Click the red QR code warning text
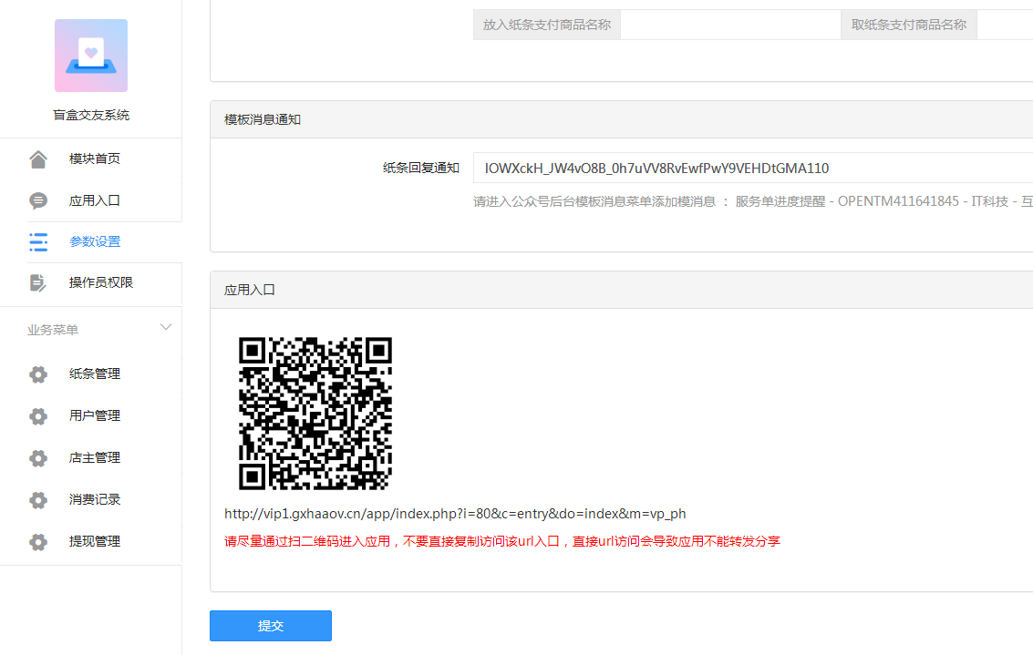The width and height of the screenshot is (1033, 655). pyautogui.click(x=502, y=541)
